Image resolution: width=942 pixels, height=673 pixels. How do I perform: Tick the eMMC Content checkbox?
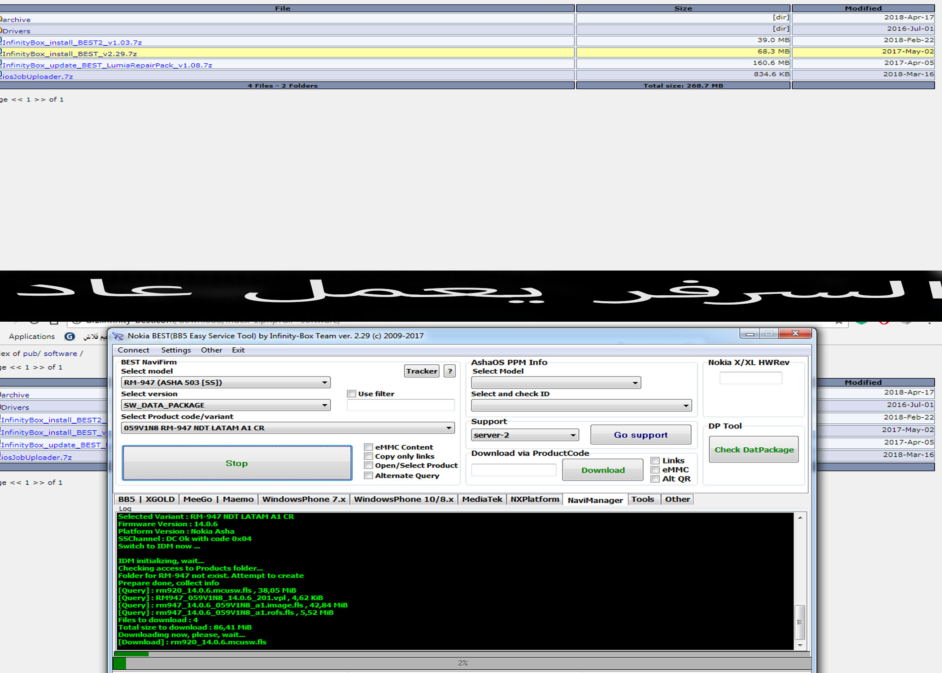coord(368,447)
